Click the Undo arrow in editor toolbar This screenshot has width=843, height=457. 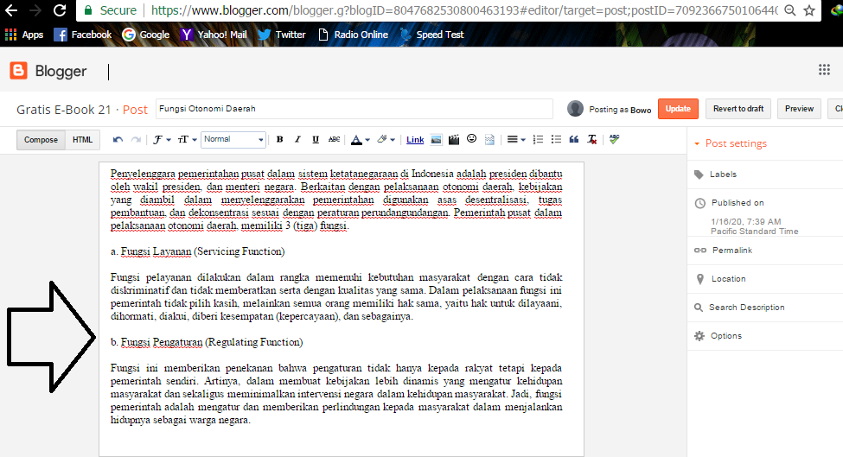[118, 140]
